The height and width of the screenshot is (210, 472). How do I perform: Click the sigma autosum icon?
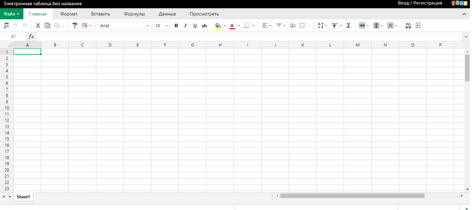click(x=348, y=25)
